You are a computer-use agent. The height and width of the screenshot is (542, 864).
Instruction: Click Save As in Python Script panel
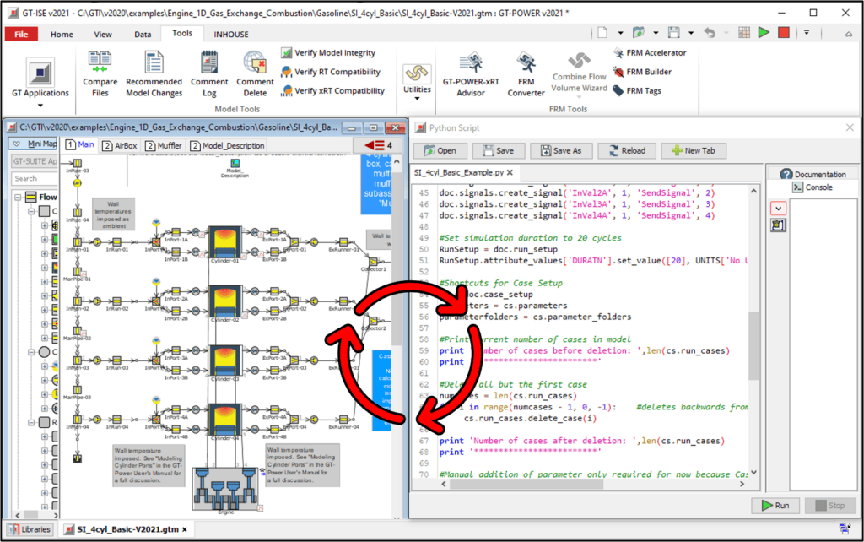(x=561, y=150)
